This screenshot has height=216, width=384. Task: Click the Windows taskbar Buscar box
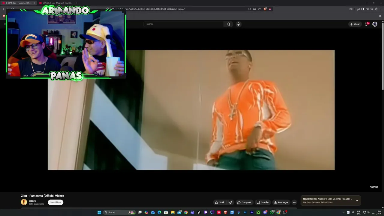tap(119, 212)
